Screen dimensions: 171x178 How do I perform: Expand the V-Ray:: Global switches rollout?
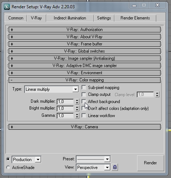coord(84,51)
